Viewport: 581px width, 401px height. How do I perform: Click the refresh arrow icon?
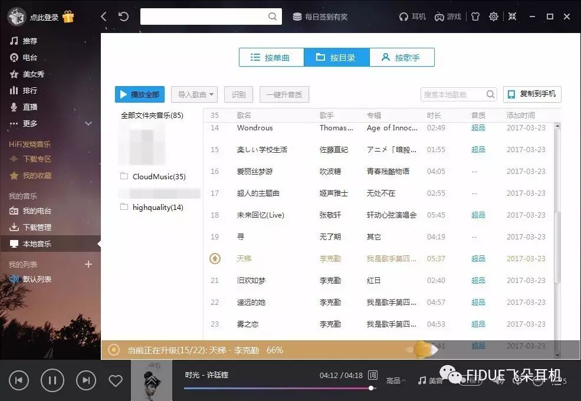point(123,17)
